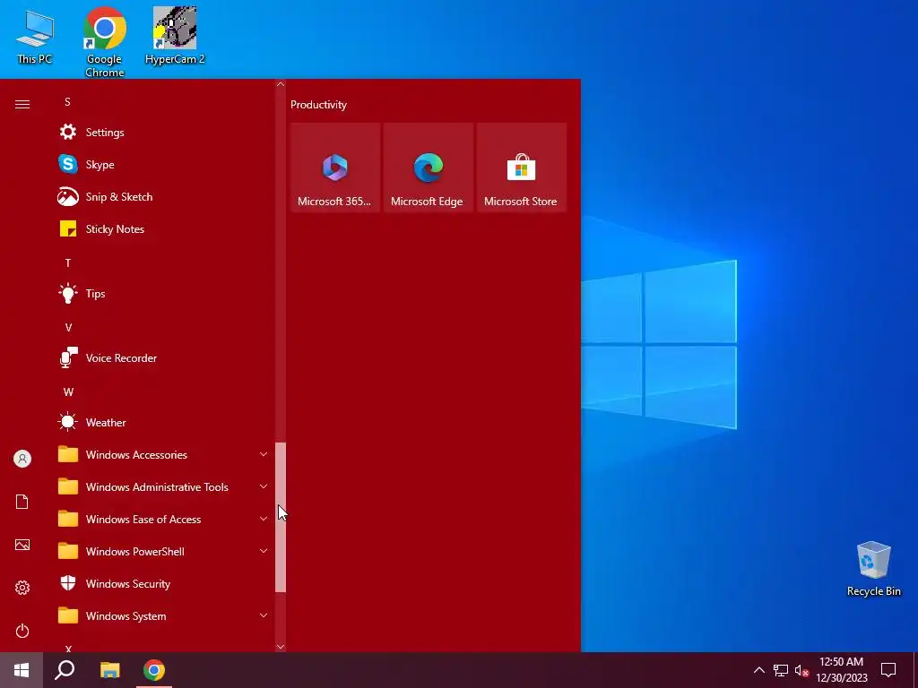Click the app list scrollbar thumb
Image resolution: width=918 pixels, height=688 pixels.
pyautogui.click(x=281, y=517)
